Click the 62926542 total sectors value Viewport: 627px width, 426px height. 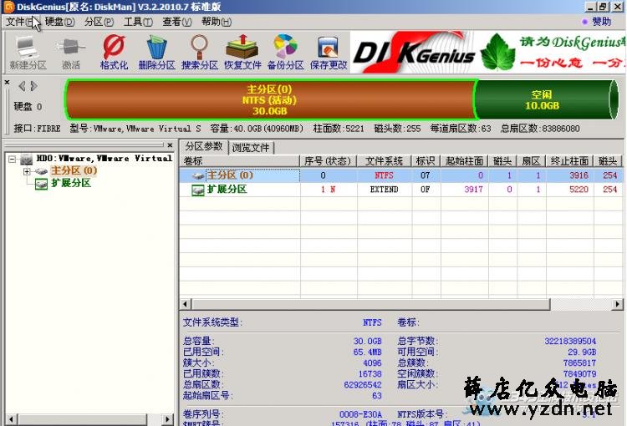363,385
